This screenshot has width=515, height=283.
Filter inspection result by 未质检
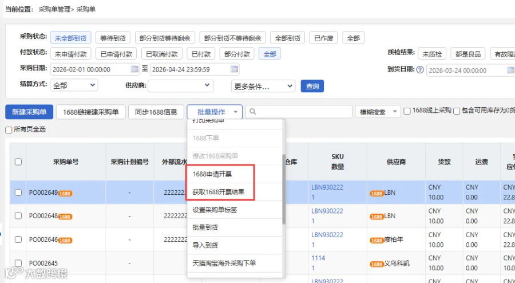coord(432,54)
